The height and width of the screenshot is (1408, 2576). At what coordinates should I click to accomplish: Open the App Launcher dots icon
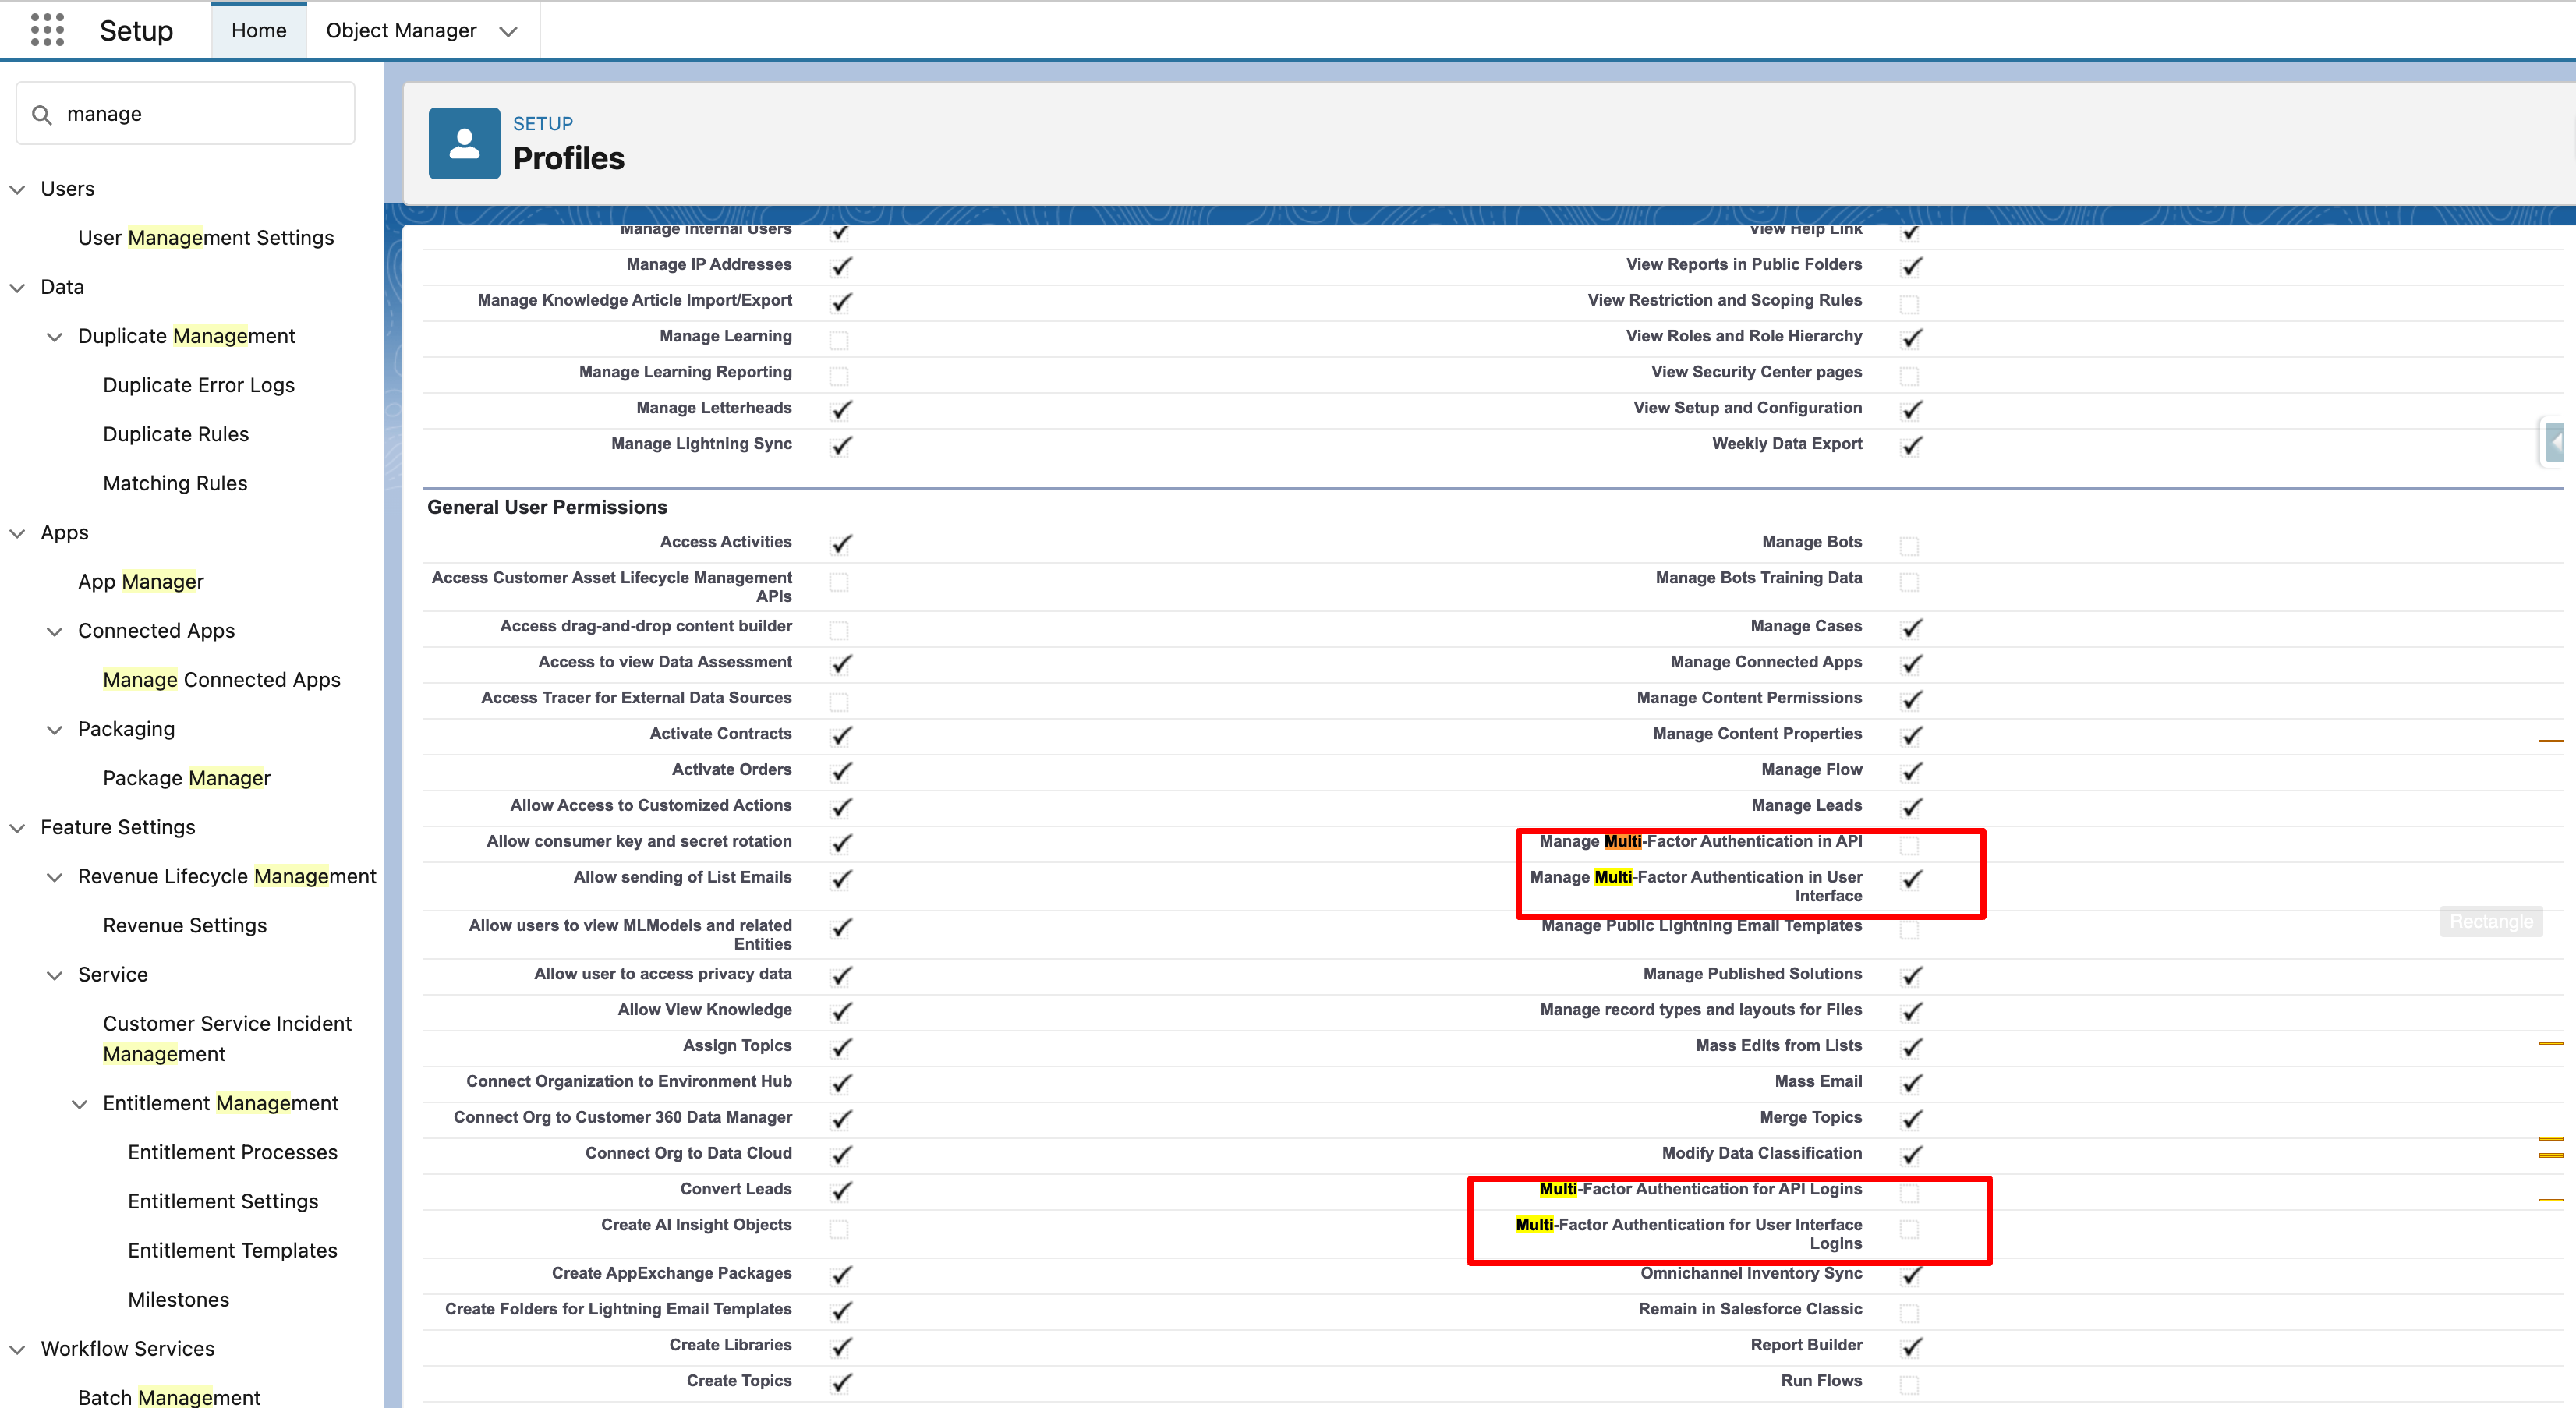(x=47, y=30)
